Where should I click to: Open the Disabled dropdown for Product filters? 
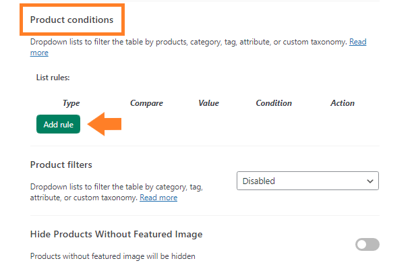pos(307,181)
